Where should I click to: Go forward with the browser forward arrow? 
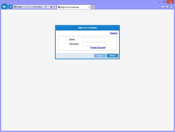click(10, 7)
